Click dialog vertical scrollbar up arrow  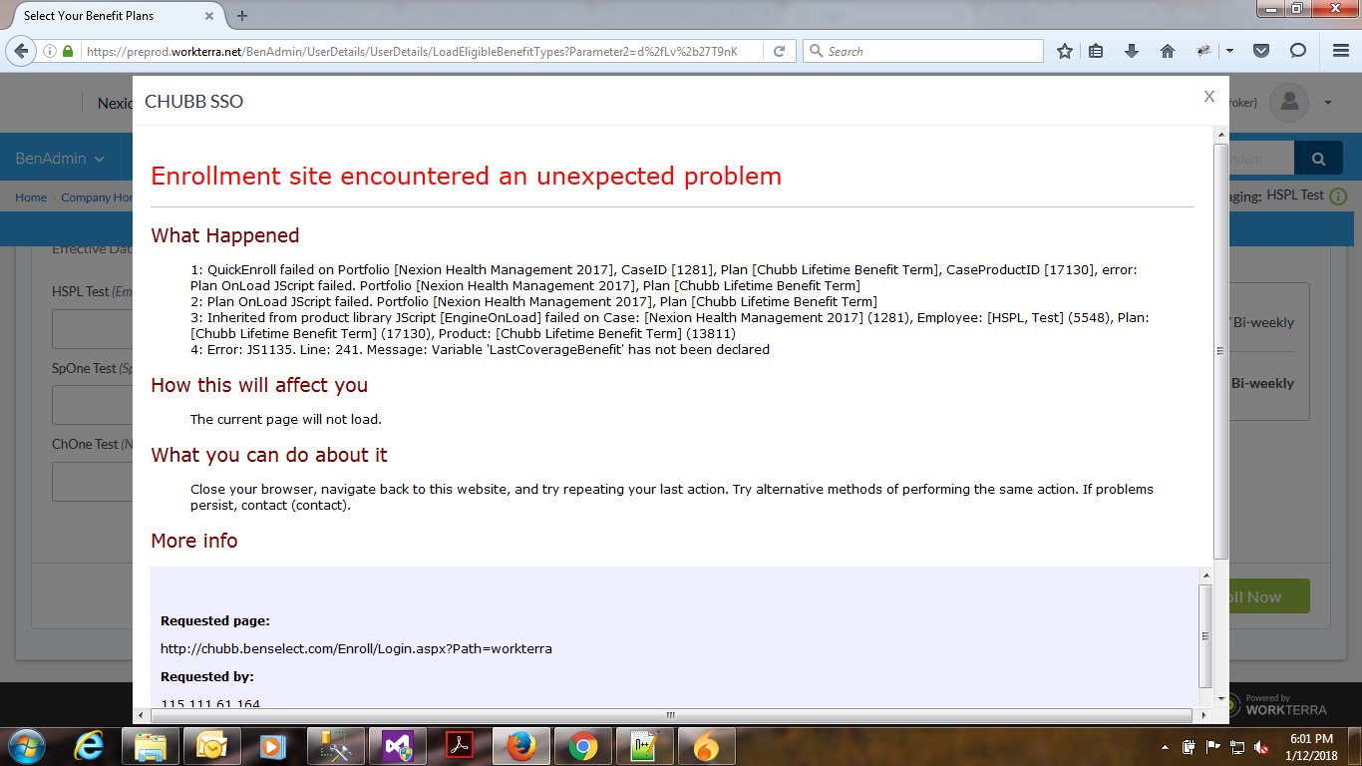pyautogui.click(x=1220, y=135)
